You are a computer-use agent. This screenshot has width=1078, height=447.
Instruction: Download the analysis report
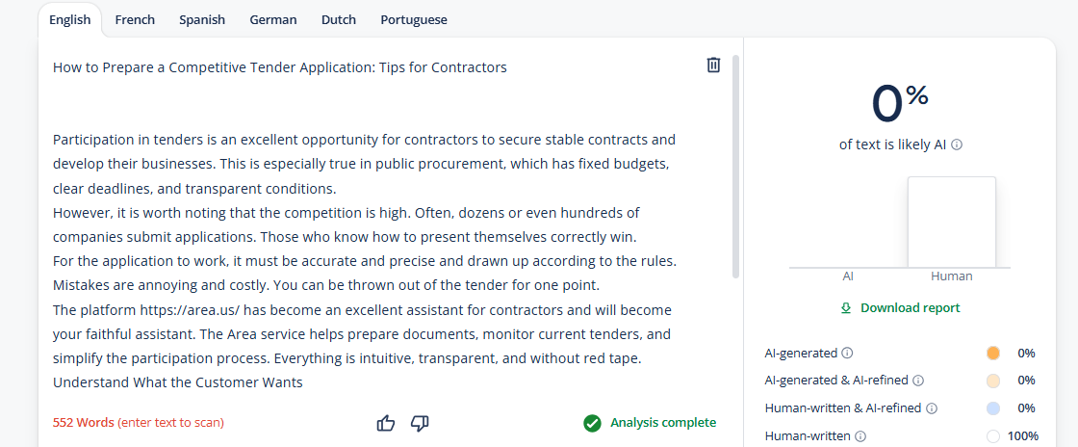(900, 308)
